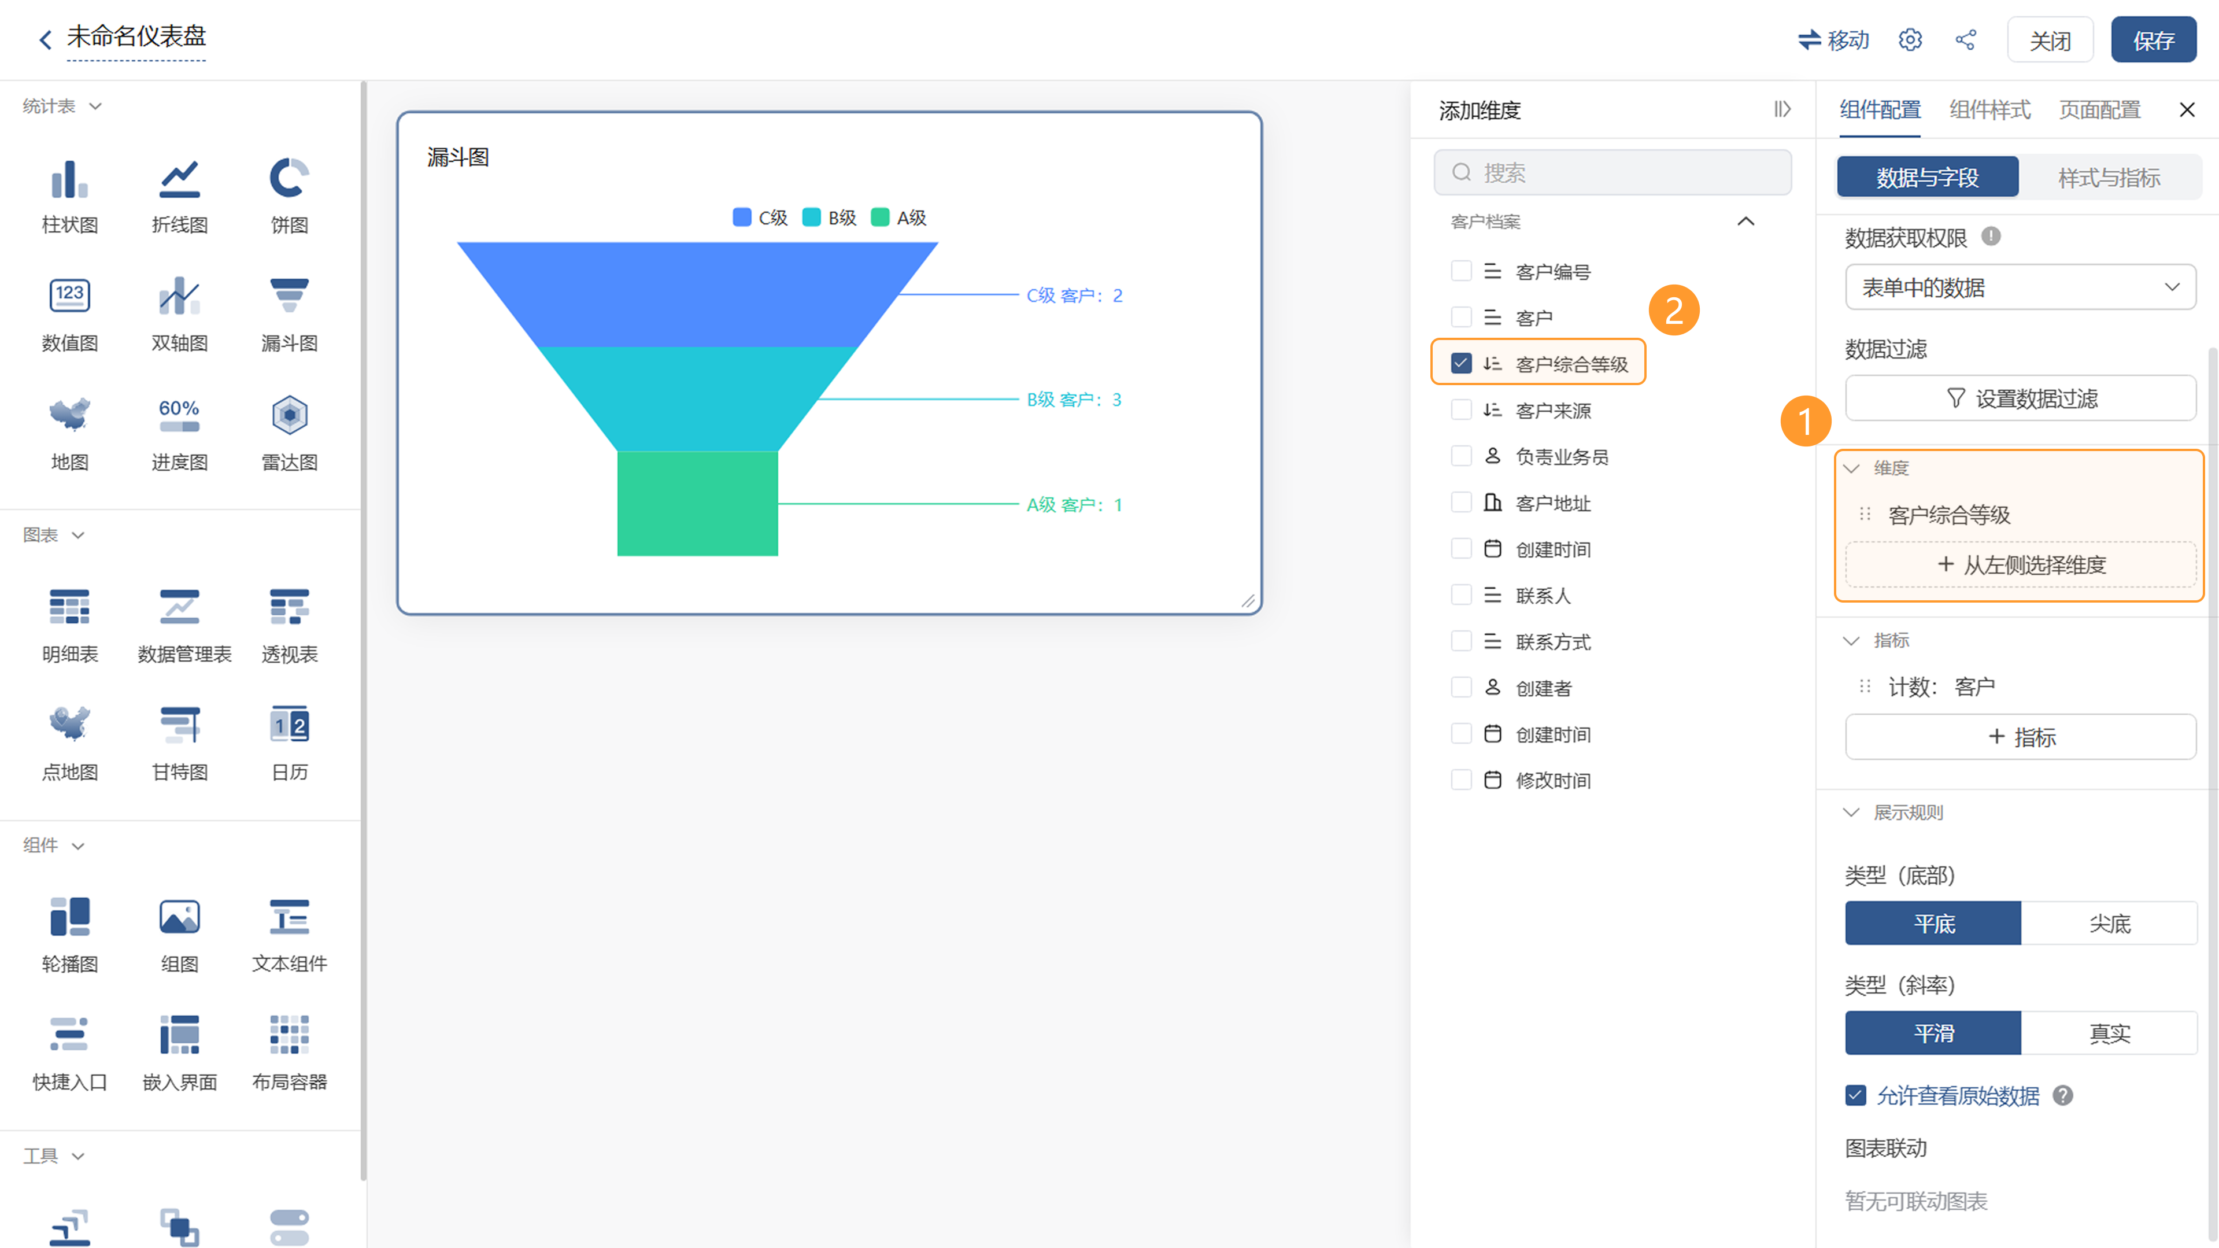Screen dimensions: 2219x1248
Task: Check the 负责业务员 dimension checkbox
Action: [x=1461, y=455]
